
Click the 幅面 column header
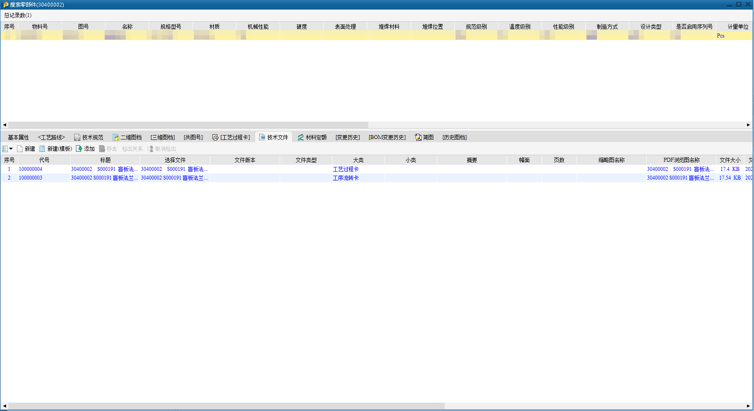[524, 160]
